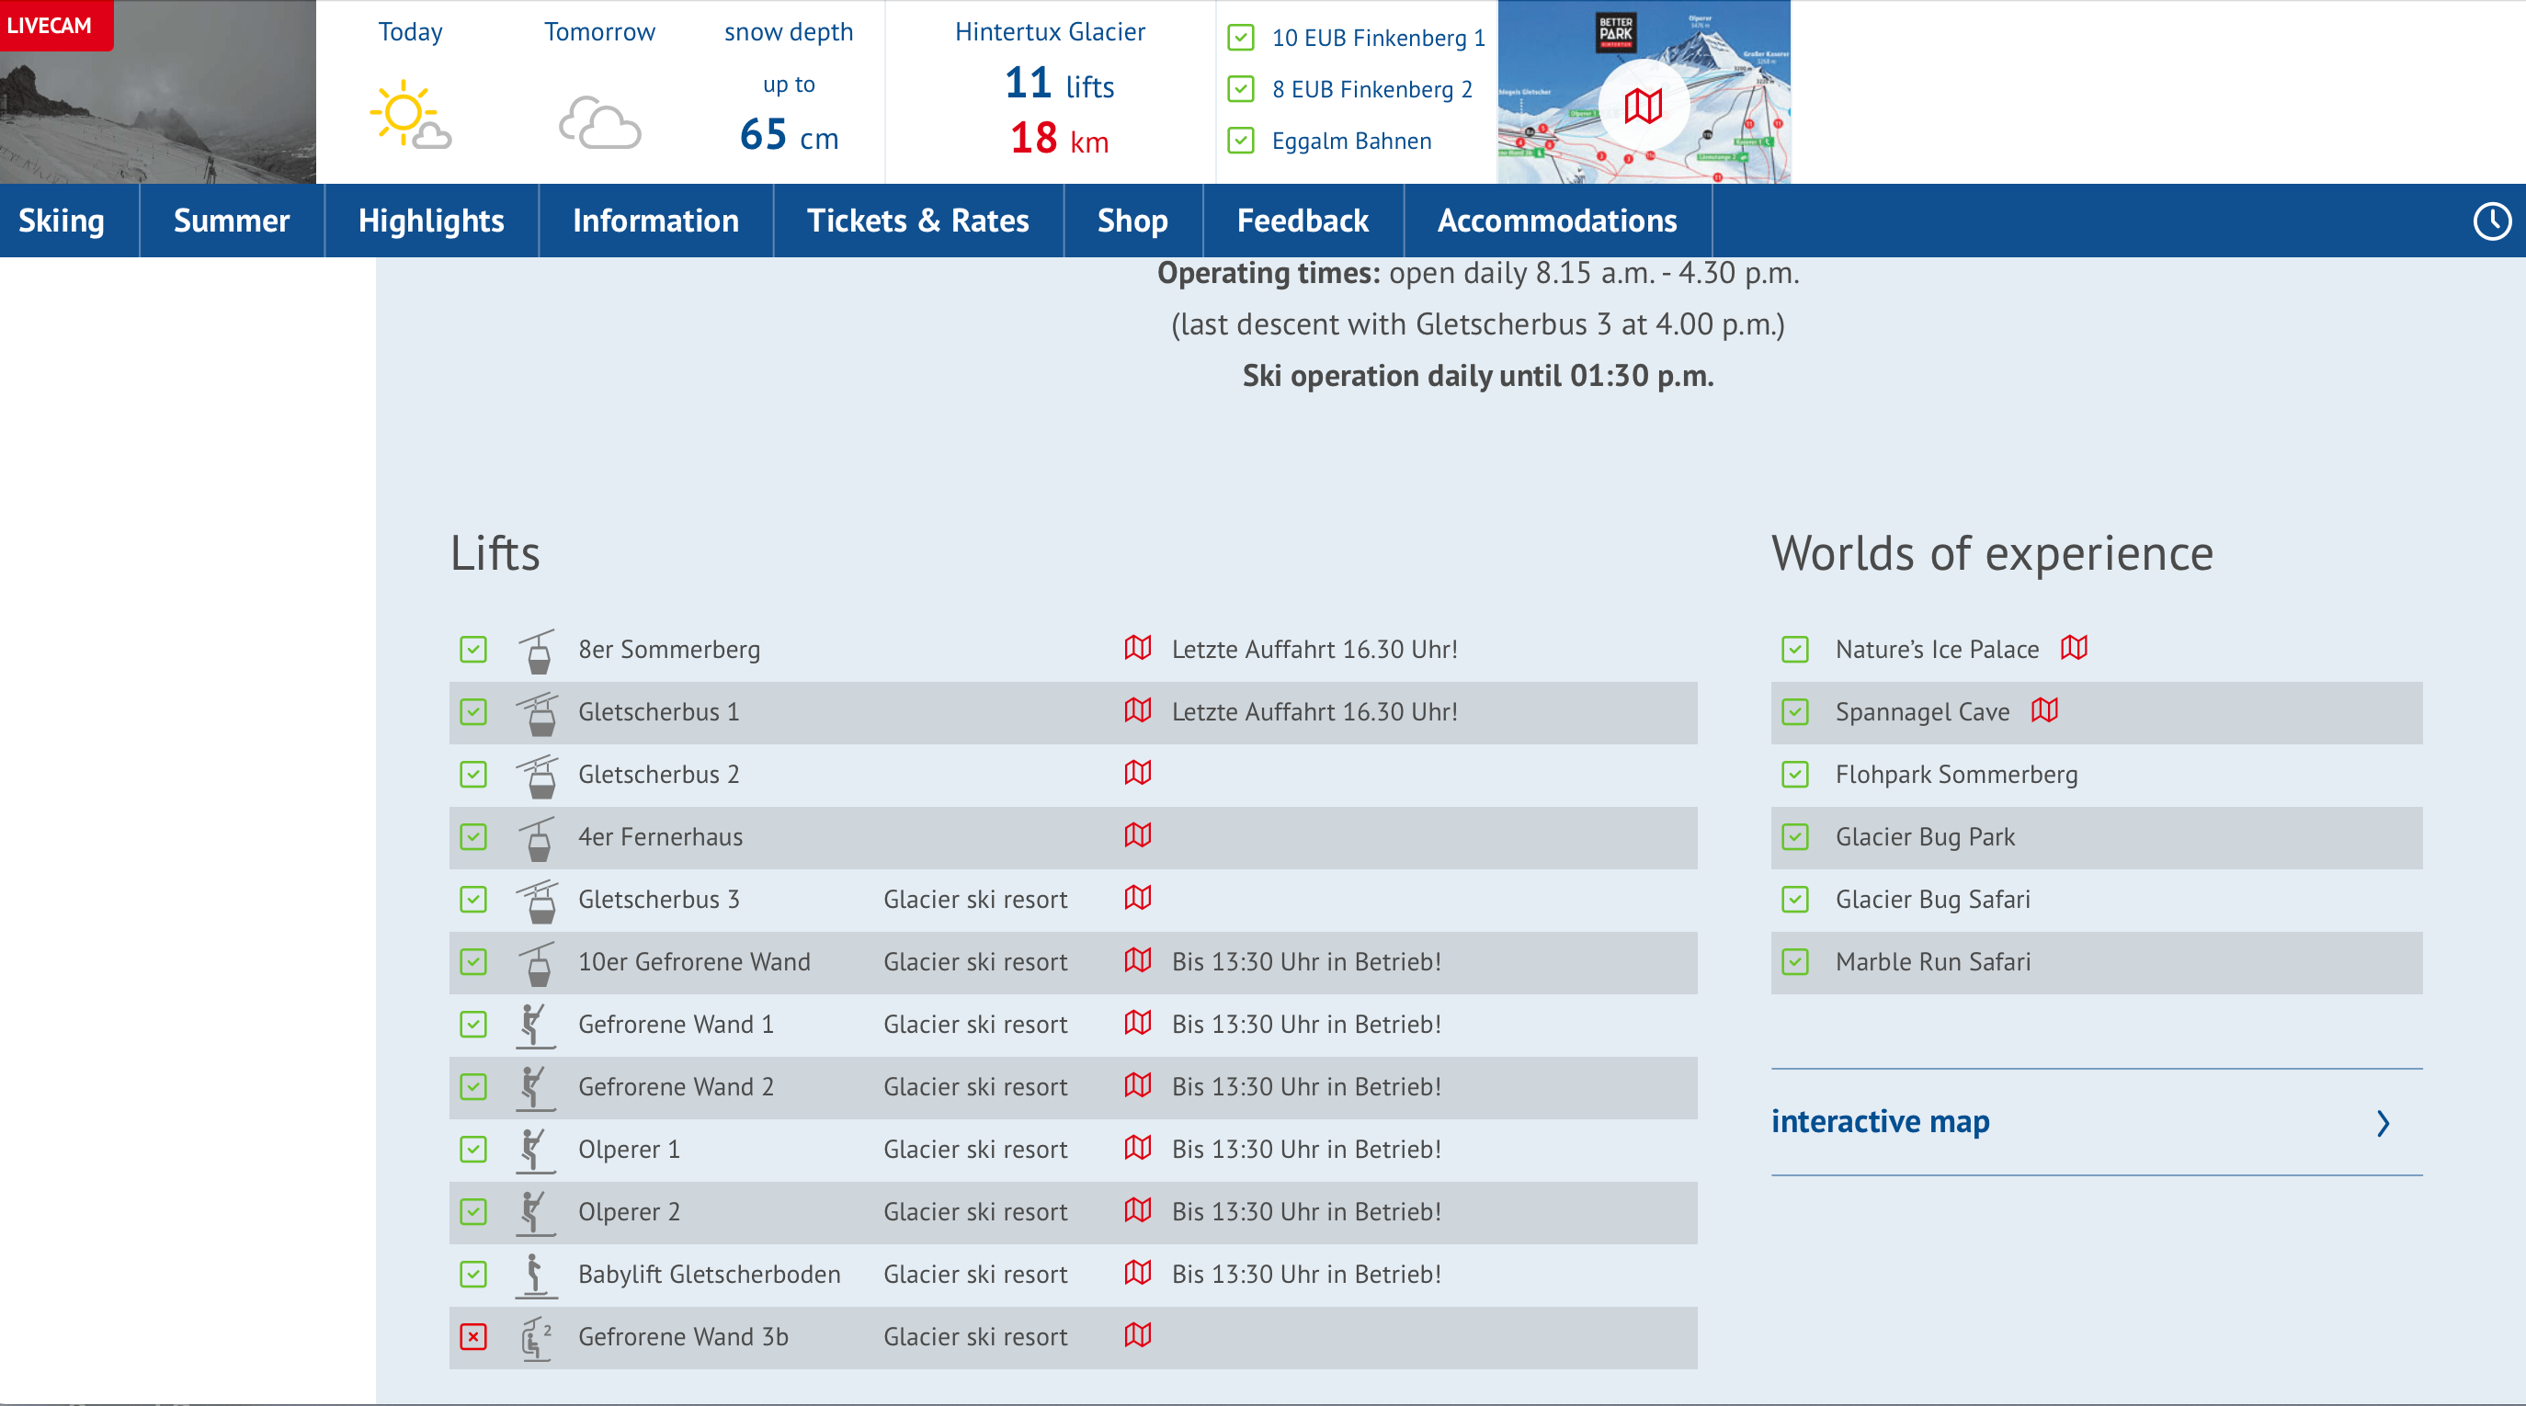Open the map icon for Gefrorene Wand 2
Viewport: 2526px width, 1406px height.
pos(1137,1085)
